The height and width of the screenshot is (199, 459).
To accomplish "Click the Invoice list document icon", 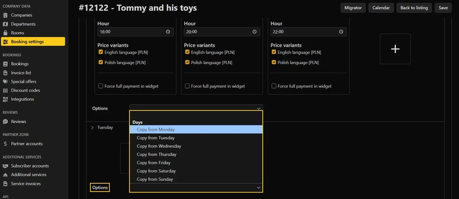I will click(5, 73).
